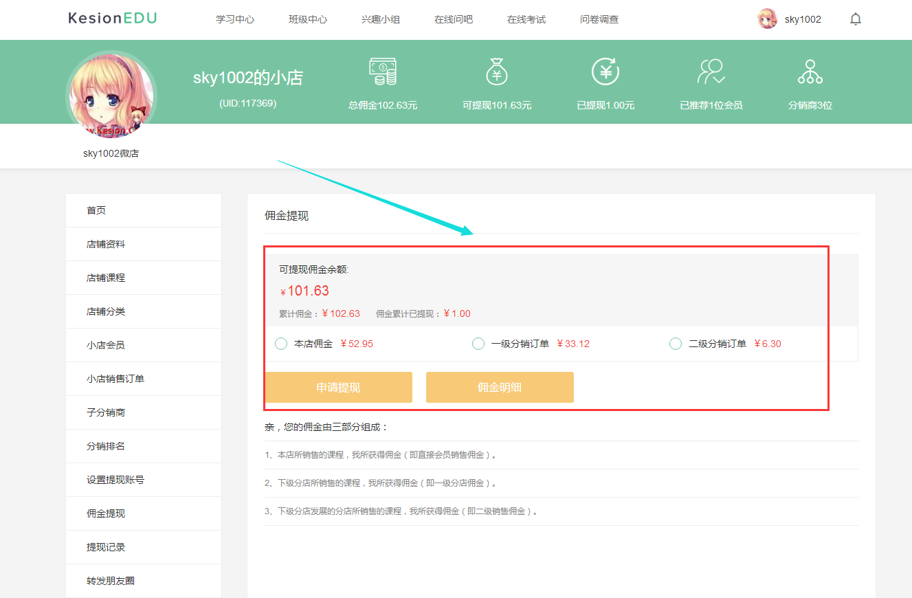The width and height of the screenshot is (912, 598).
Task: Click the 已推荐会员 people icon
Action: click(x=711, y=71)
